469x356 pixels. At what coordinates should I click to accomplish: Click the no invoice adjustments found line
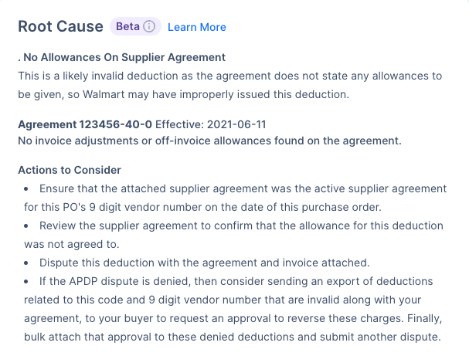coord(209,141)
